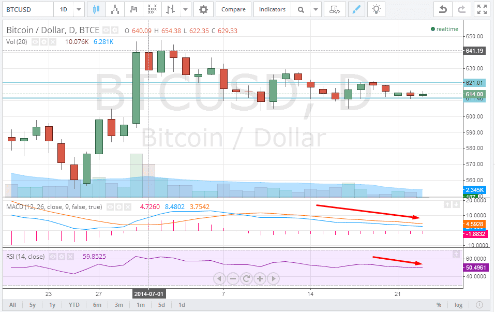Image resolution: width=495 pixels, height=312 pixels.
Task: Pick the chart style icon left of the style dropdown
Action: (171, 9)
